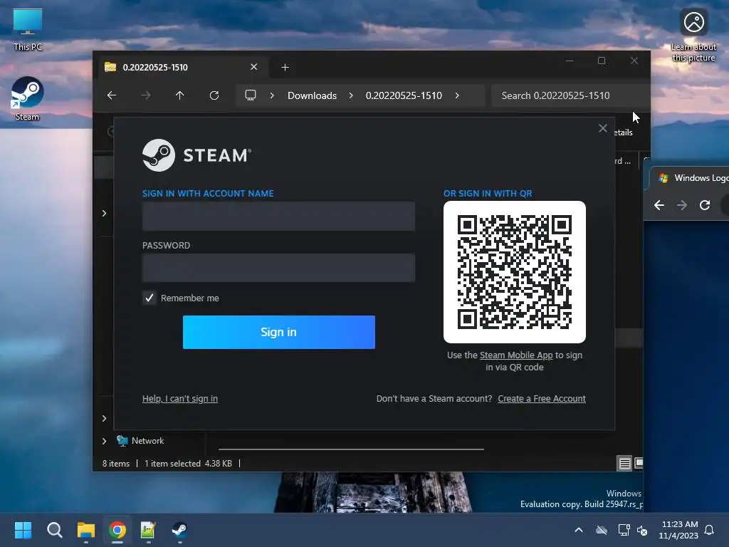This screenshot has height=547, width=729.
Task: Open Google Chrome from the taskbar
Action: [x=117, y=530]
